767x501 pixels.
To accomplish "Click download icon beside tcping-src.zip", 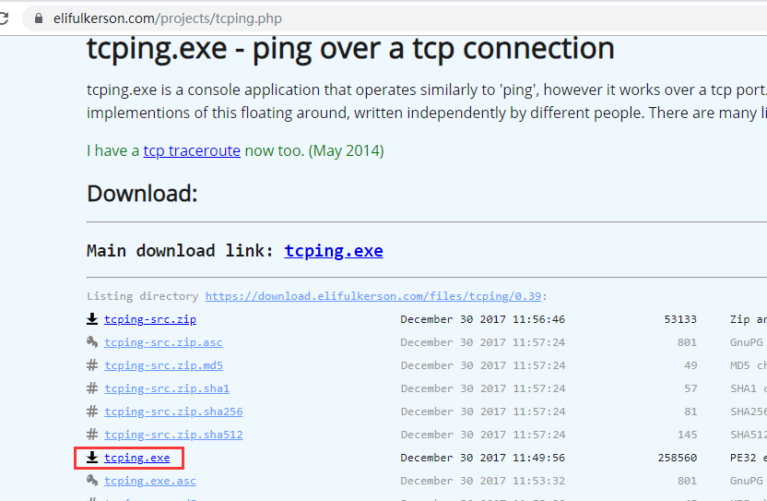I will pos(92,319).
